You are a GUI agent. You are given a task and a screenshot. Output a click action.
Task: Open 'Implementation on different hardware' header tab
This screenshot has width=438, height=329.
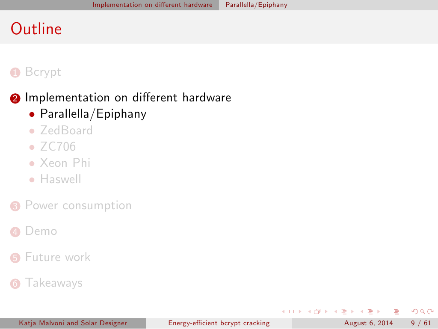[152, 5]
